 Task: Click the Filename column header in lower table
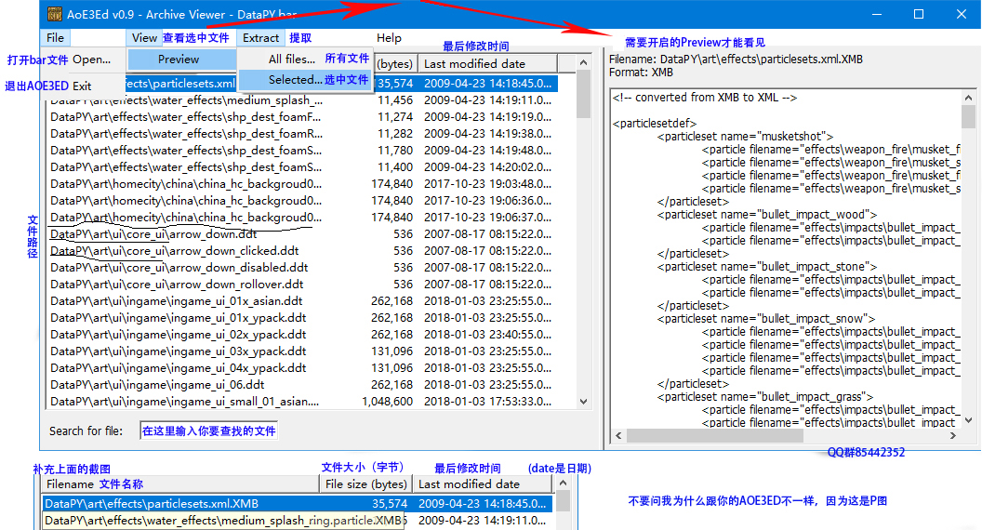click(180, 484)
